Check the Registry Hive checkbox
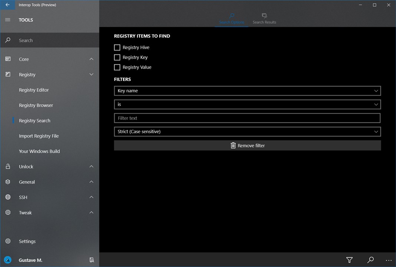The width and height of the screenshot is (396, 267). 117,47
